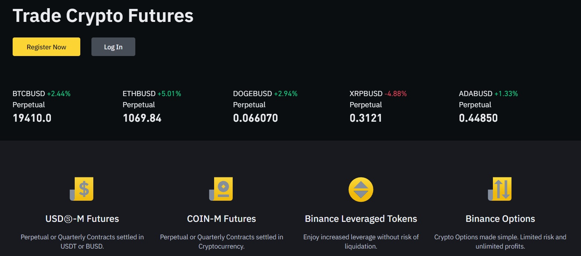Click the Trade Crypto Futures heading
The height and width of the screenshot is (256, 581).
point(103,16)
